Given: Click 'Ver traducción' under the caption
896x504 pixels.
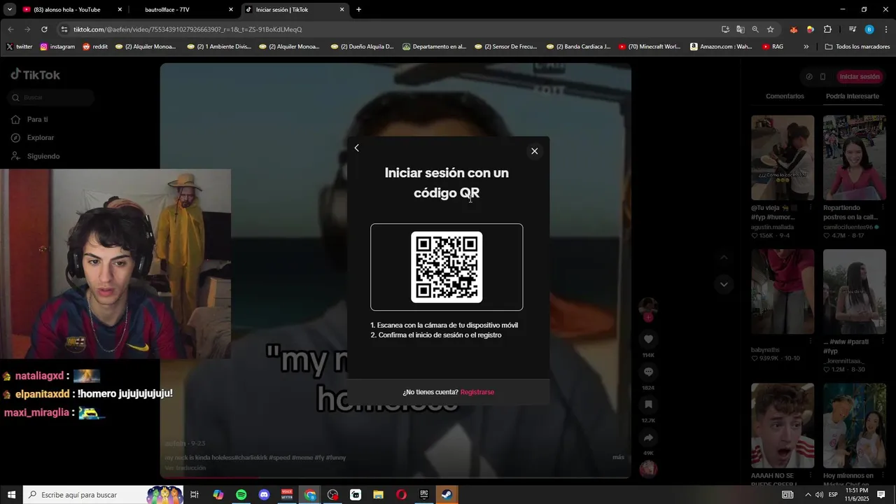Looking at the screenshot, I should [185, 468].
